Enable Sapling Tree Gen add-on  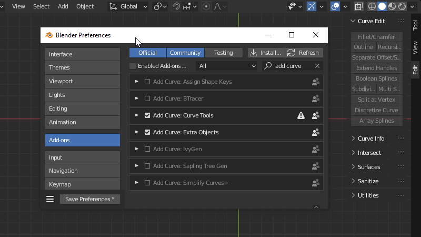147,166
